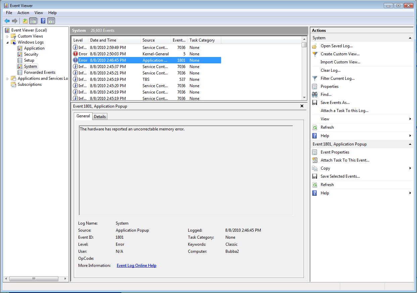The width and height of the screenshot is (417, 293).
Task: Click the Filter Current Log funnel icon
Action: 315,78
